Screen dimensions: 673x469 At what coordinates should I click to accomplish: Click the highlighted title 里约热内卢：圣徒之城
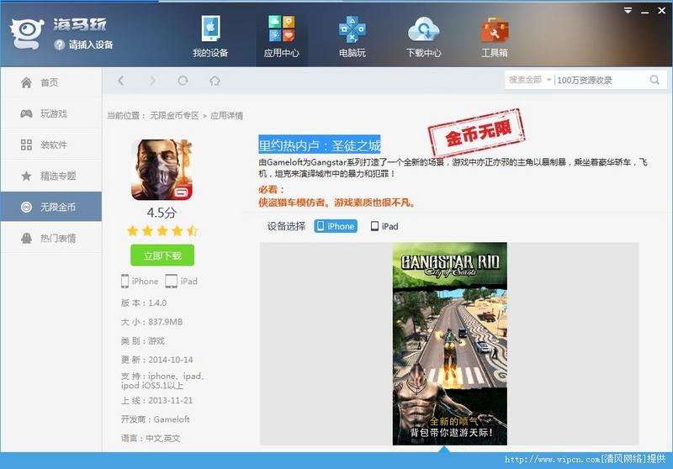tap(320, 145)
